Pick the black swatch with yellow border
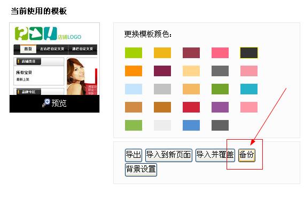Screen dimensions: 304x200 pyautogui.click(x=249, y=53)
